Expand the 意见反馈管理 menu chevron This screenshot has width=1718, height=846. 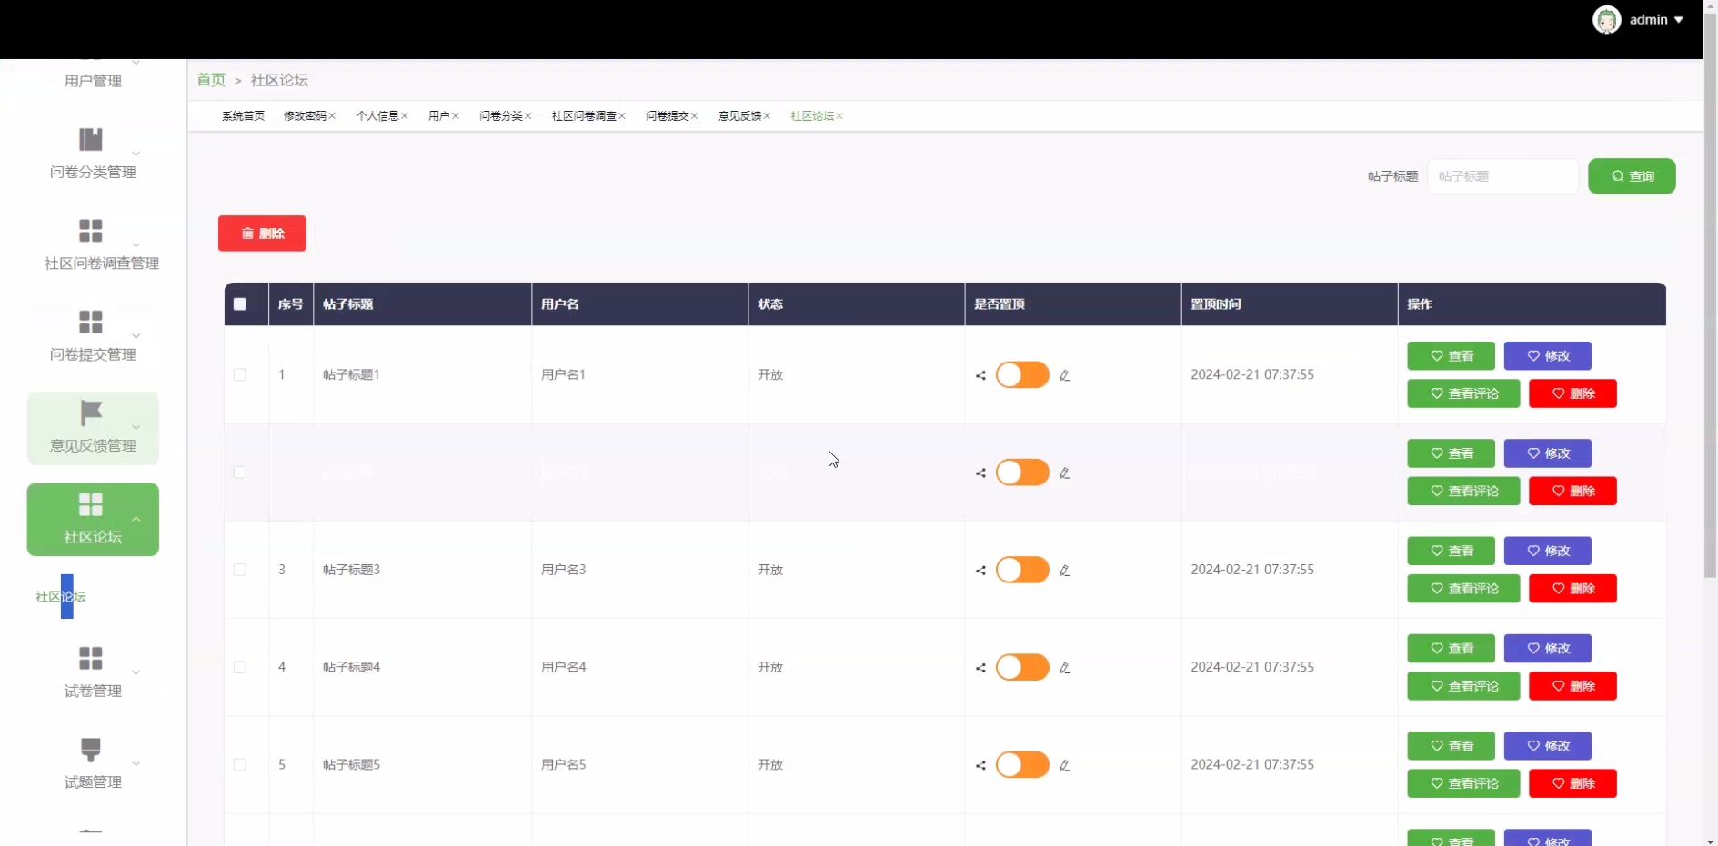coord(136,427)
